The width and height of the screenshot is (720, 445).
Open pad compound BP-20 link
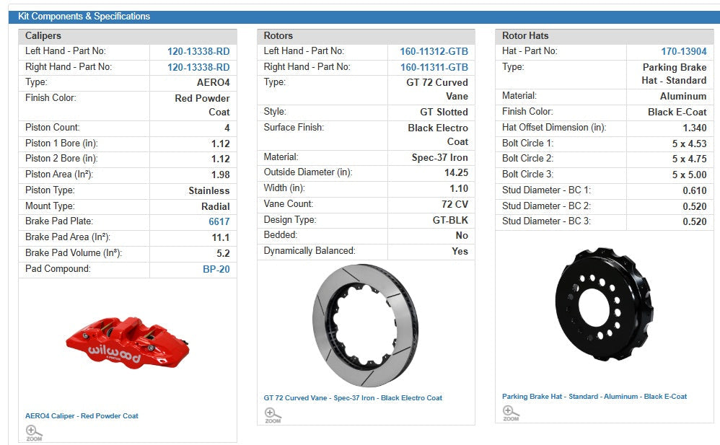point(216,269)
